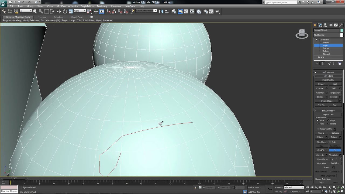The width and height of the screenshot is (345, 194).
Task: Click the Unlink Selection tool
Action: 10,11
